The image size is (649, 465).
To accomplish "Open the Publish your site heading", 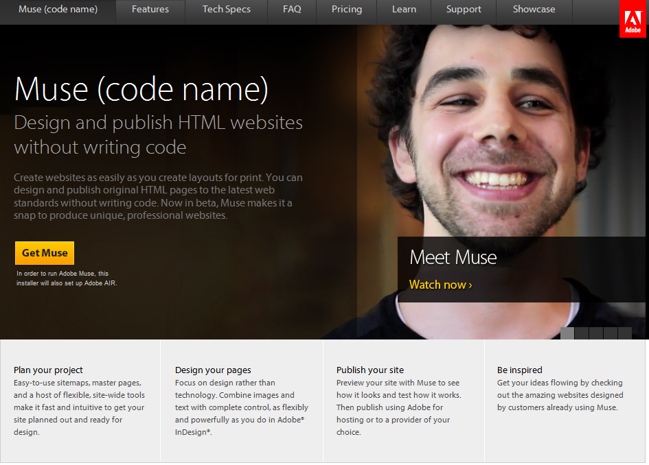I will (x=370, y=370).
